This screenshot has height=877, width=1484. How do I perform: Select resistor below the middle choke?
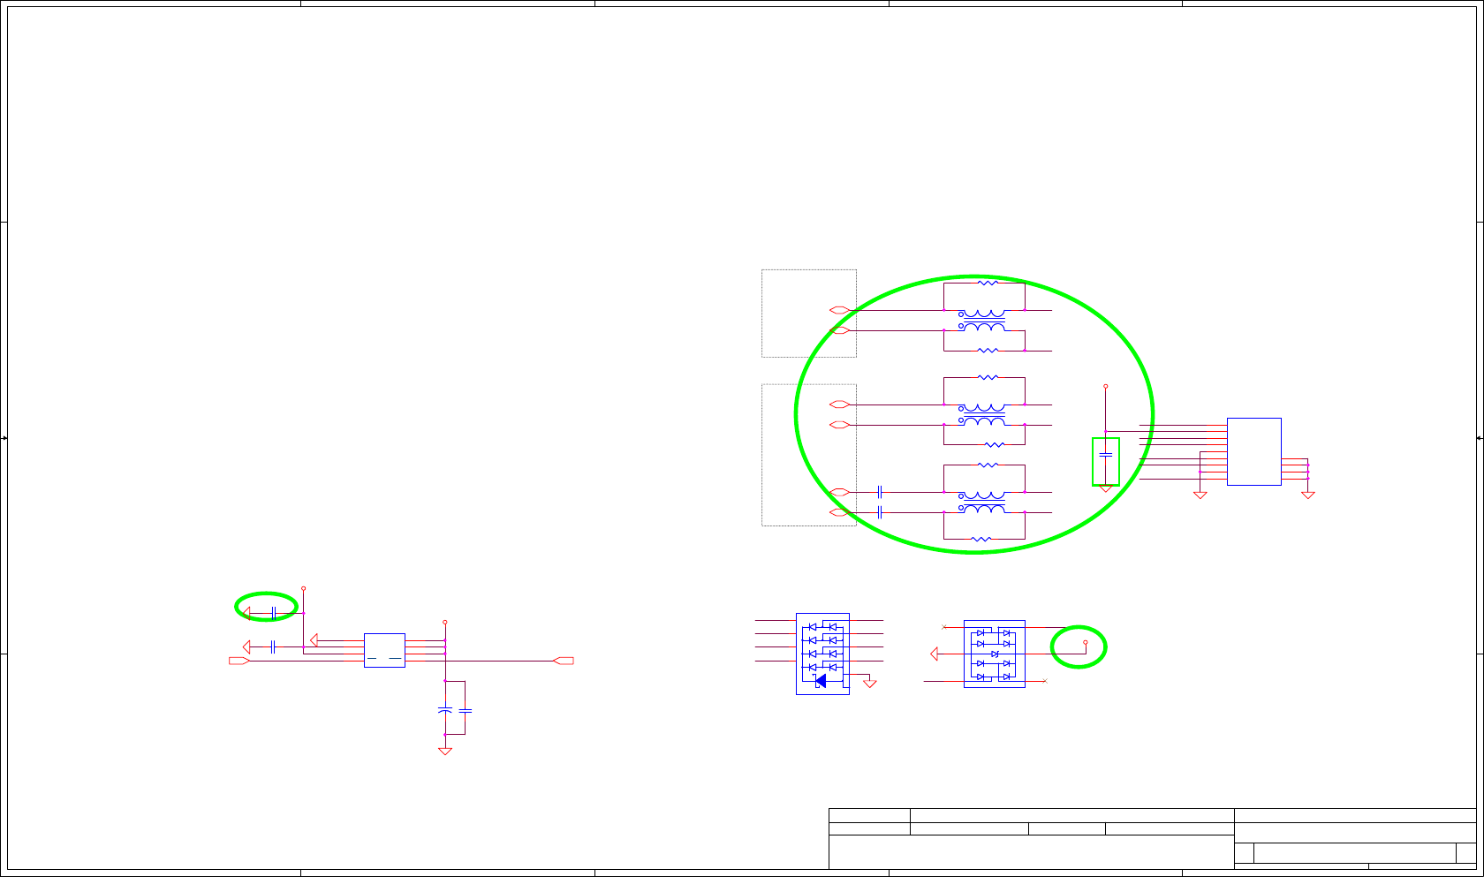[x=995, y=445]
